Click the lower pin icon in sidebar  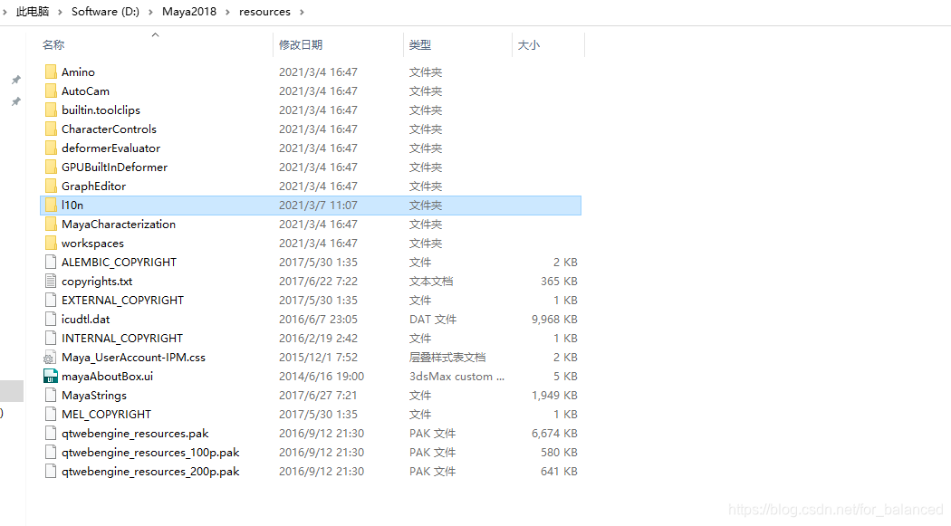tap(16, 101)
